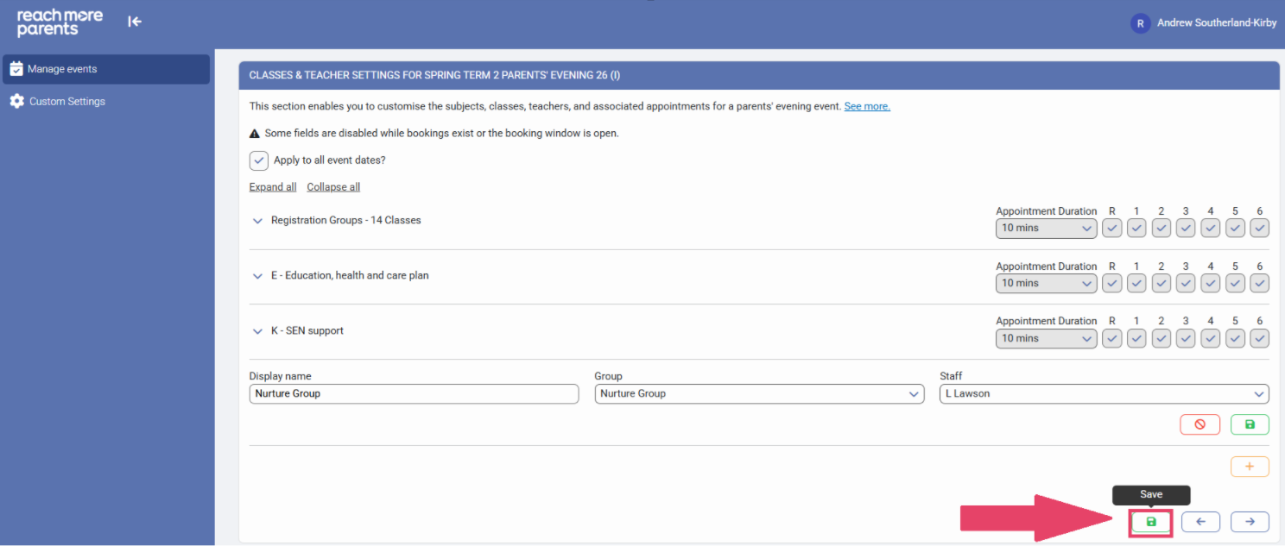Click the red cancel icon button
This screenshot has height=546, width=1285.
coord(1200,424)
